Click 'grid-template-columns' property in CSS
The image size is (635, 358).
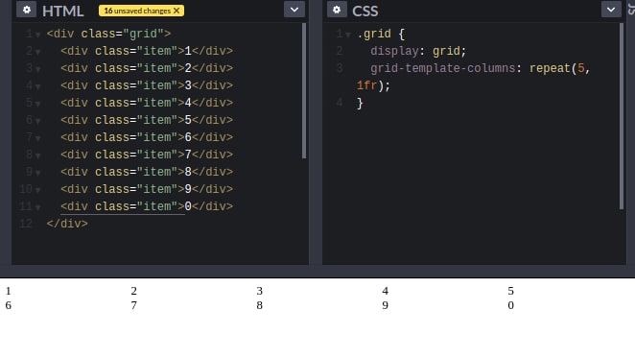(442, 68)
